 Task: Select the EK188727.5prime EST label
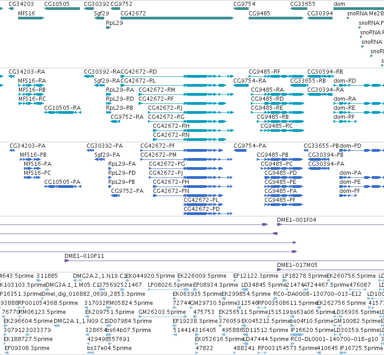click(28, 339)
